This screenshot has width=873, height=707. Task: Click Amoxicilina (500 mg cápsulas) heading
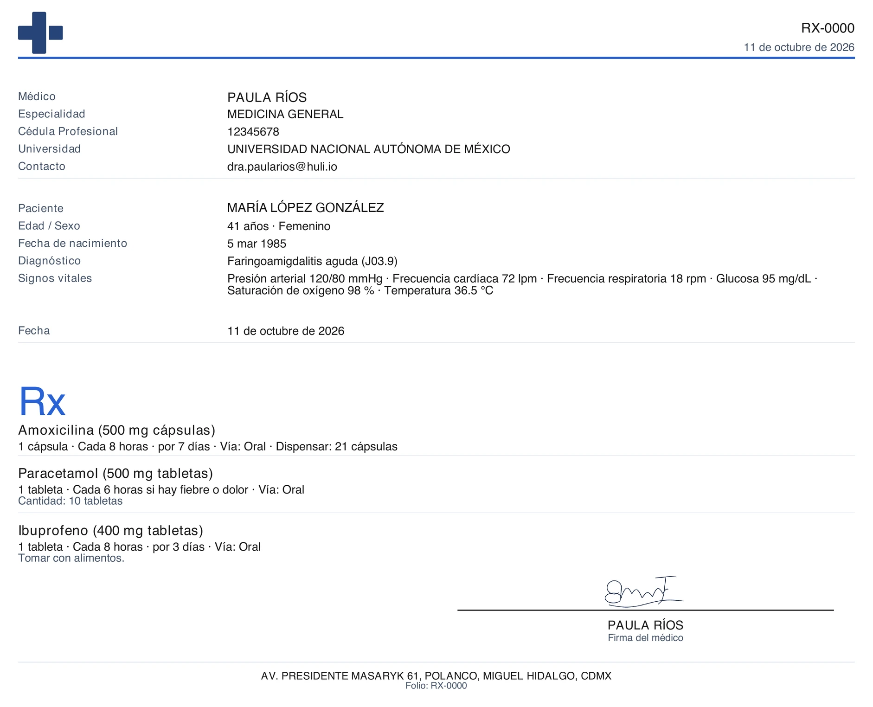pos(117,430)
